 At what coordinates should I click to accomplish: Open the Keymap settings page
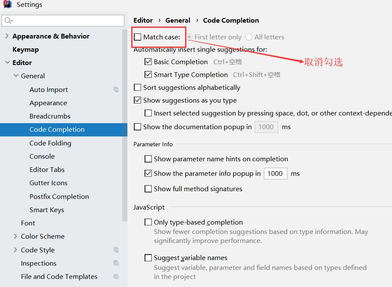pos(26,50)
